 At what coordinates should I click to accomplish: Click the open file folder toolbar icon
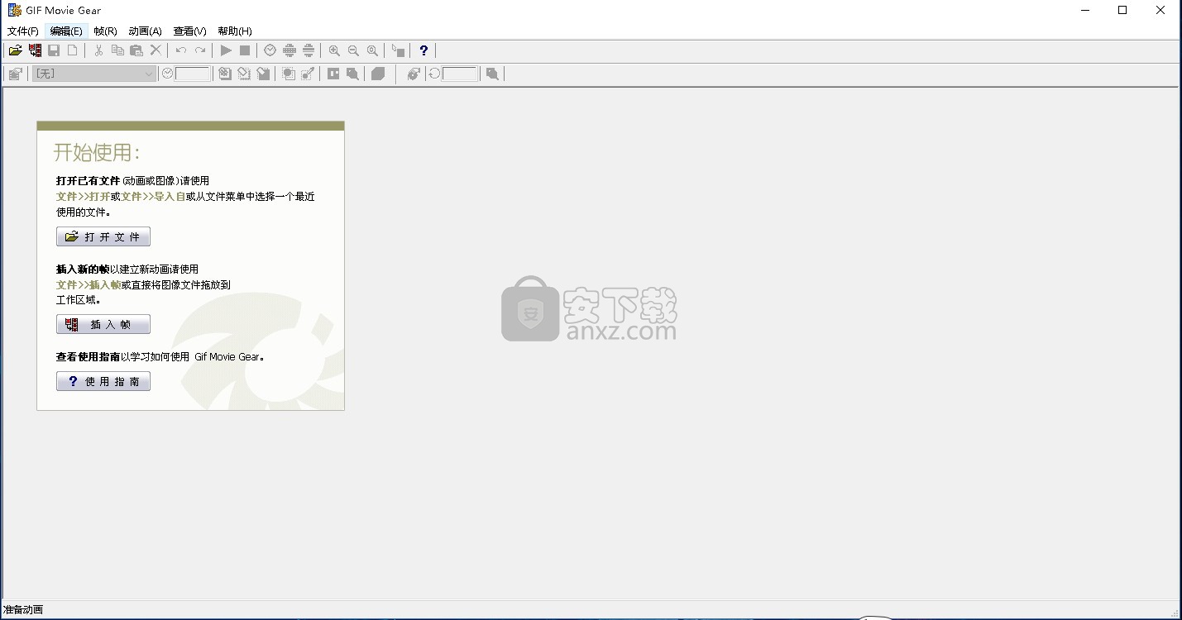coord(16,50)
